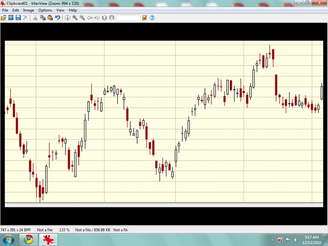The width and height of the screenshot is (328, 246).
Task: Click the '747 x 391 x 24 BPP' status entry
Action: (16, 230)
